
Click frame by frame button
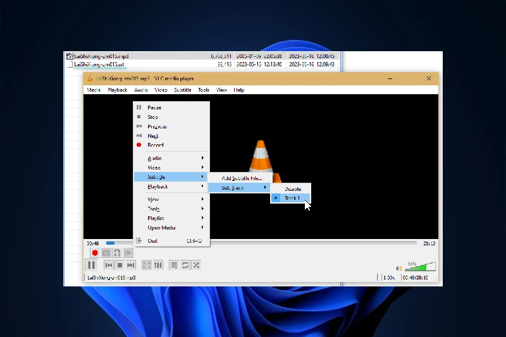(128, 253)
